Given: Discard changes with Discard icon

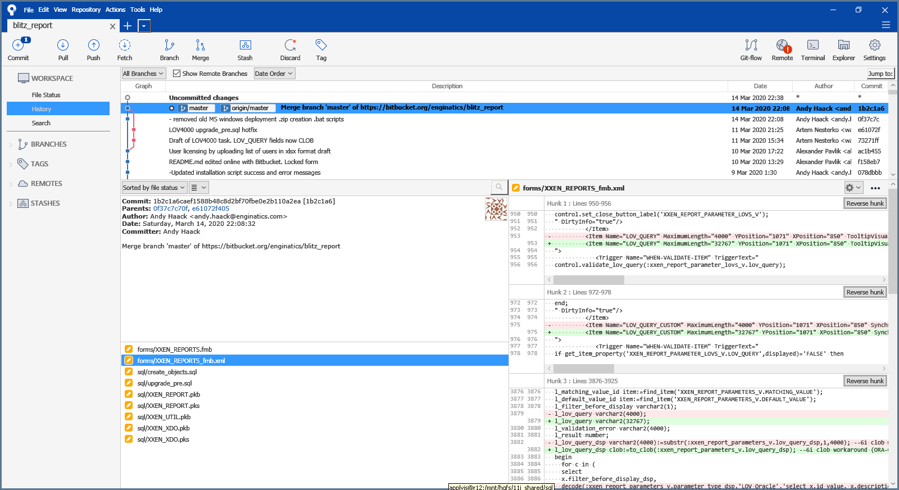Looking at the screenshot, I should 290,49.
